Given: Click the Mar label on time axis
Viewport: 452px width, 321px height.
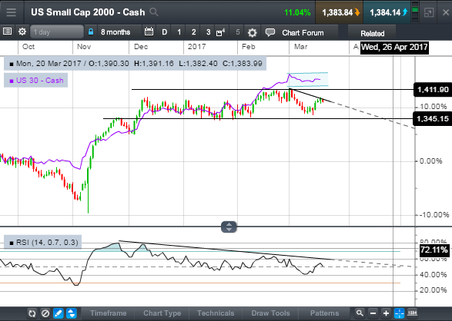Looking at the screenshot, I should click(300, 47).
